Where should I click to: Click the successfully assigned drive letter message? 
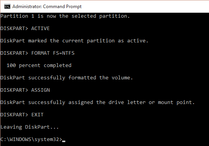tap(97, 102)
